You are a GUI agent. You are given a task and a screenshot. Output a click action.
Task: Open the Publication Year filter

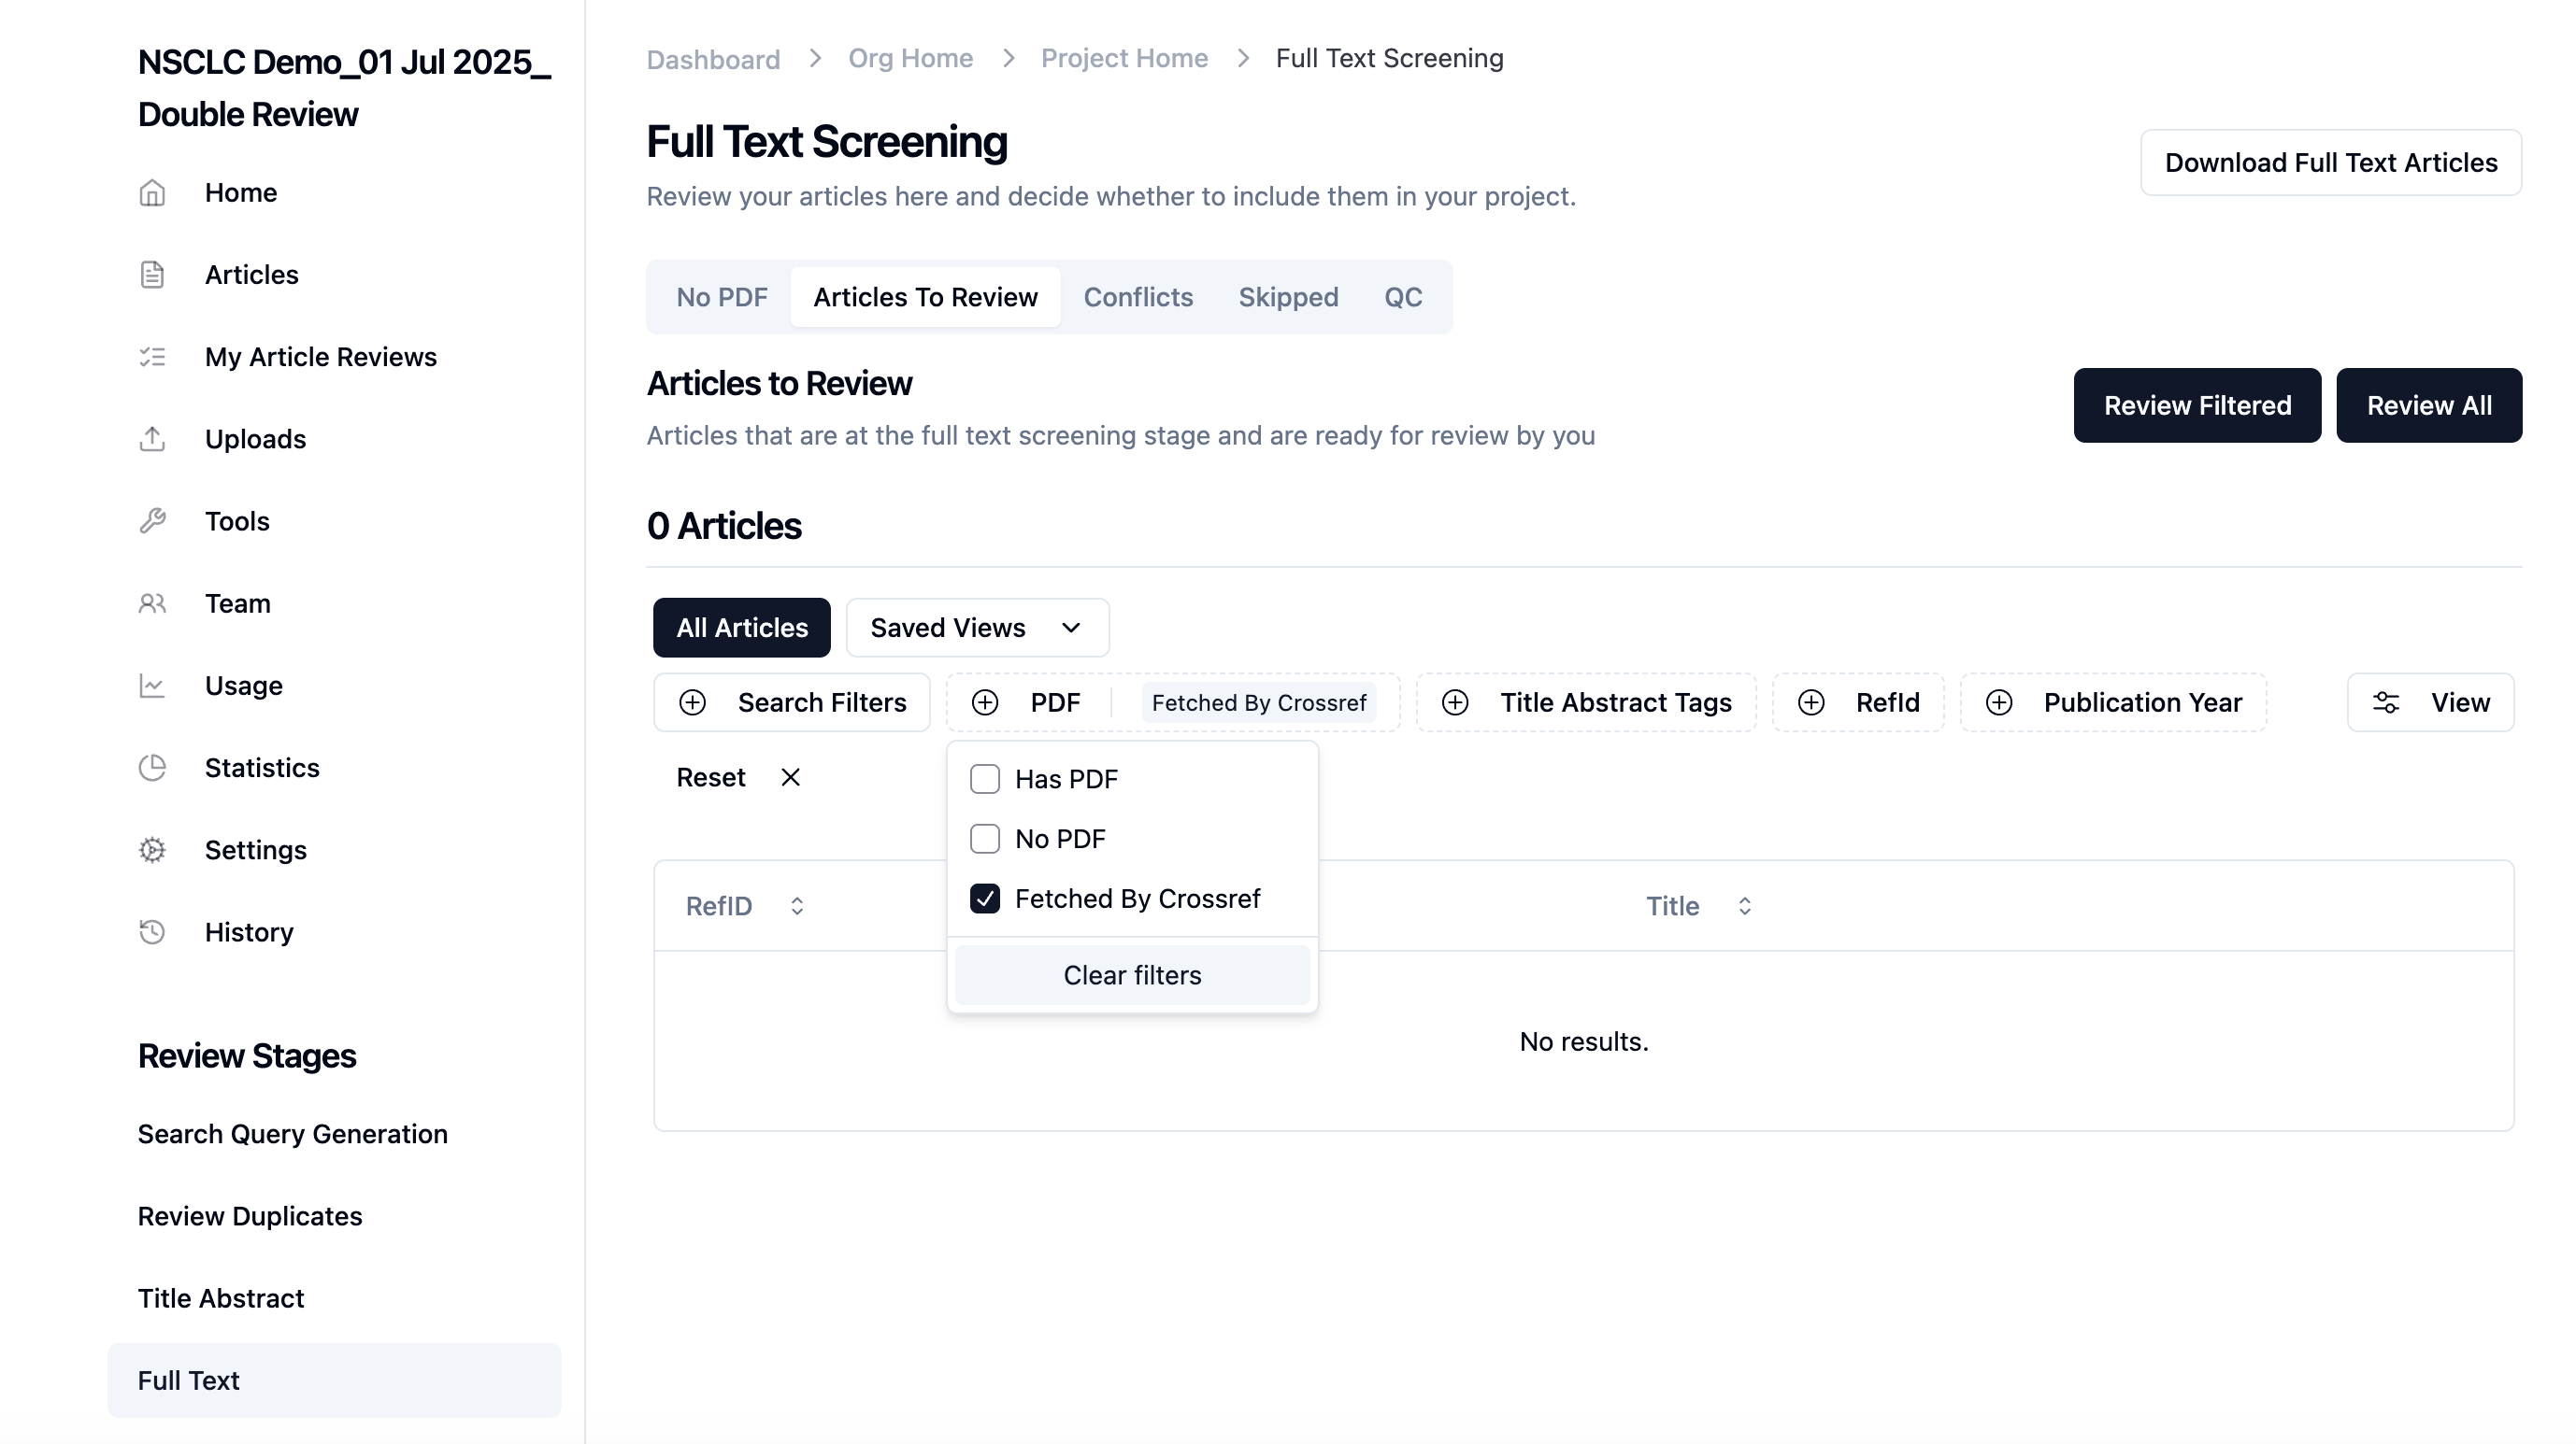(2113, 702)
